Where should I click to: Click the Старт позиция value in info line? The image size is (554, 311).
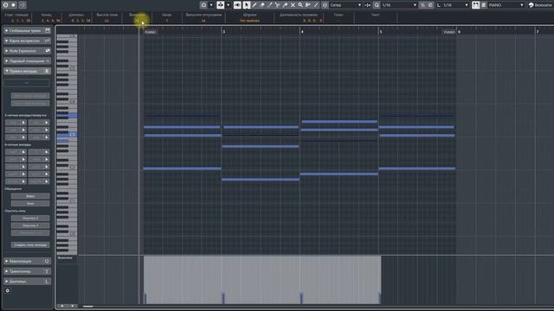click(21, 21)
